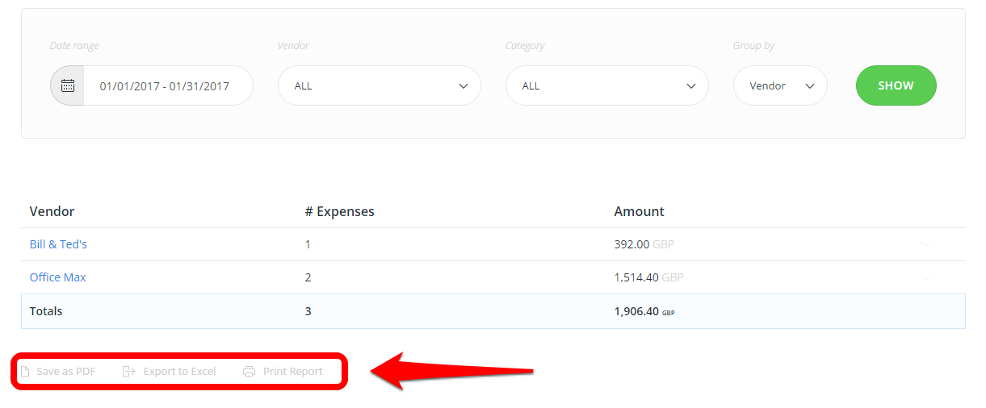Click the Export to Excel arrow icon
The image size is (986, 408).
(x=128, y=372)
